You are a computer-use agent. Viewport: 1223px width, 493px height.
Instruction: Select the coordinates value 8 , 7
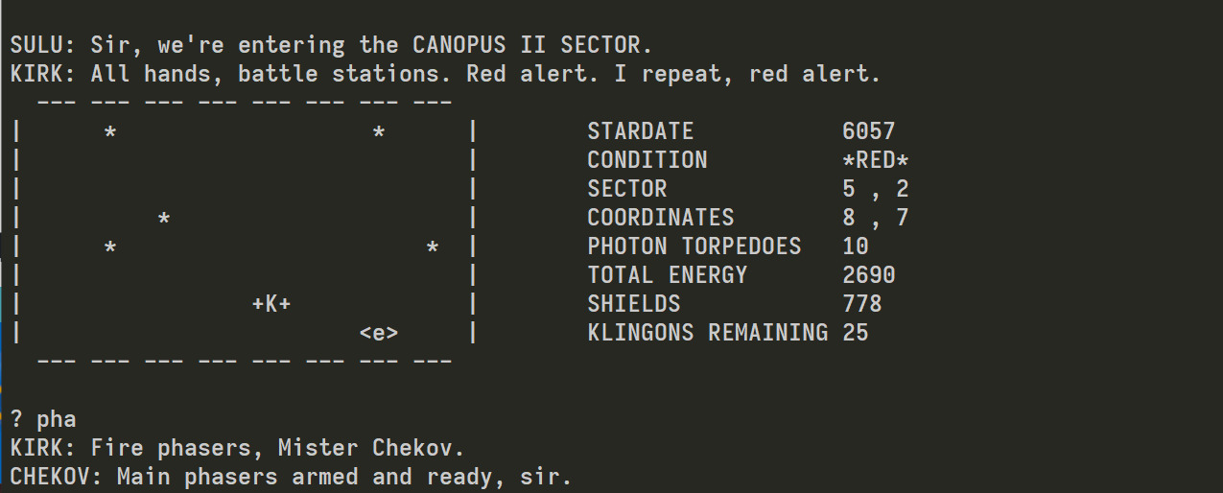[875, 218]
